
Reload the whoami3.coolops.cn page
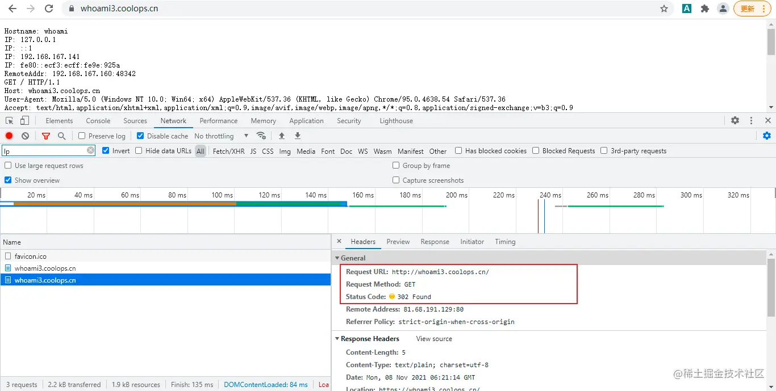tap(49, 9)
